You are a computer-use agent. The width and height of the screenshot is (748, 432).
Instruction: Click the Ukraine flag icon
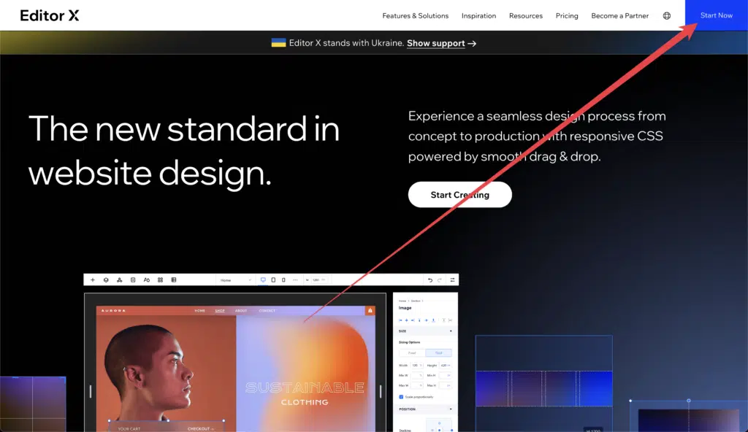pos(278,43)
